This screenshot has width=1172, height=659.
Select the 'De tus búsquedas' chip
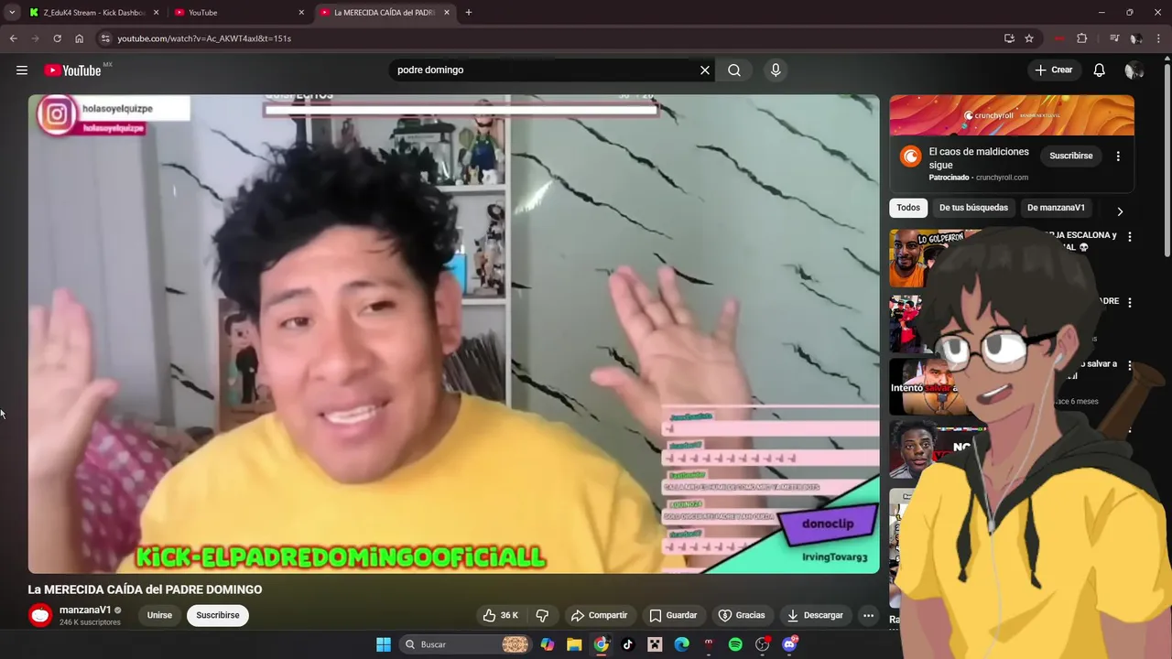click(973, 208)
